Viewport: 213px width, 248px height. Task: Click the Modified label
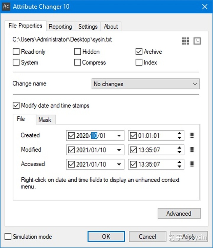(31, 149)
